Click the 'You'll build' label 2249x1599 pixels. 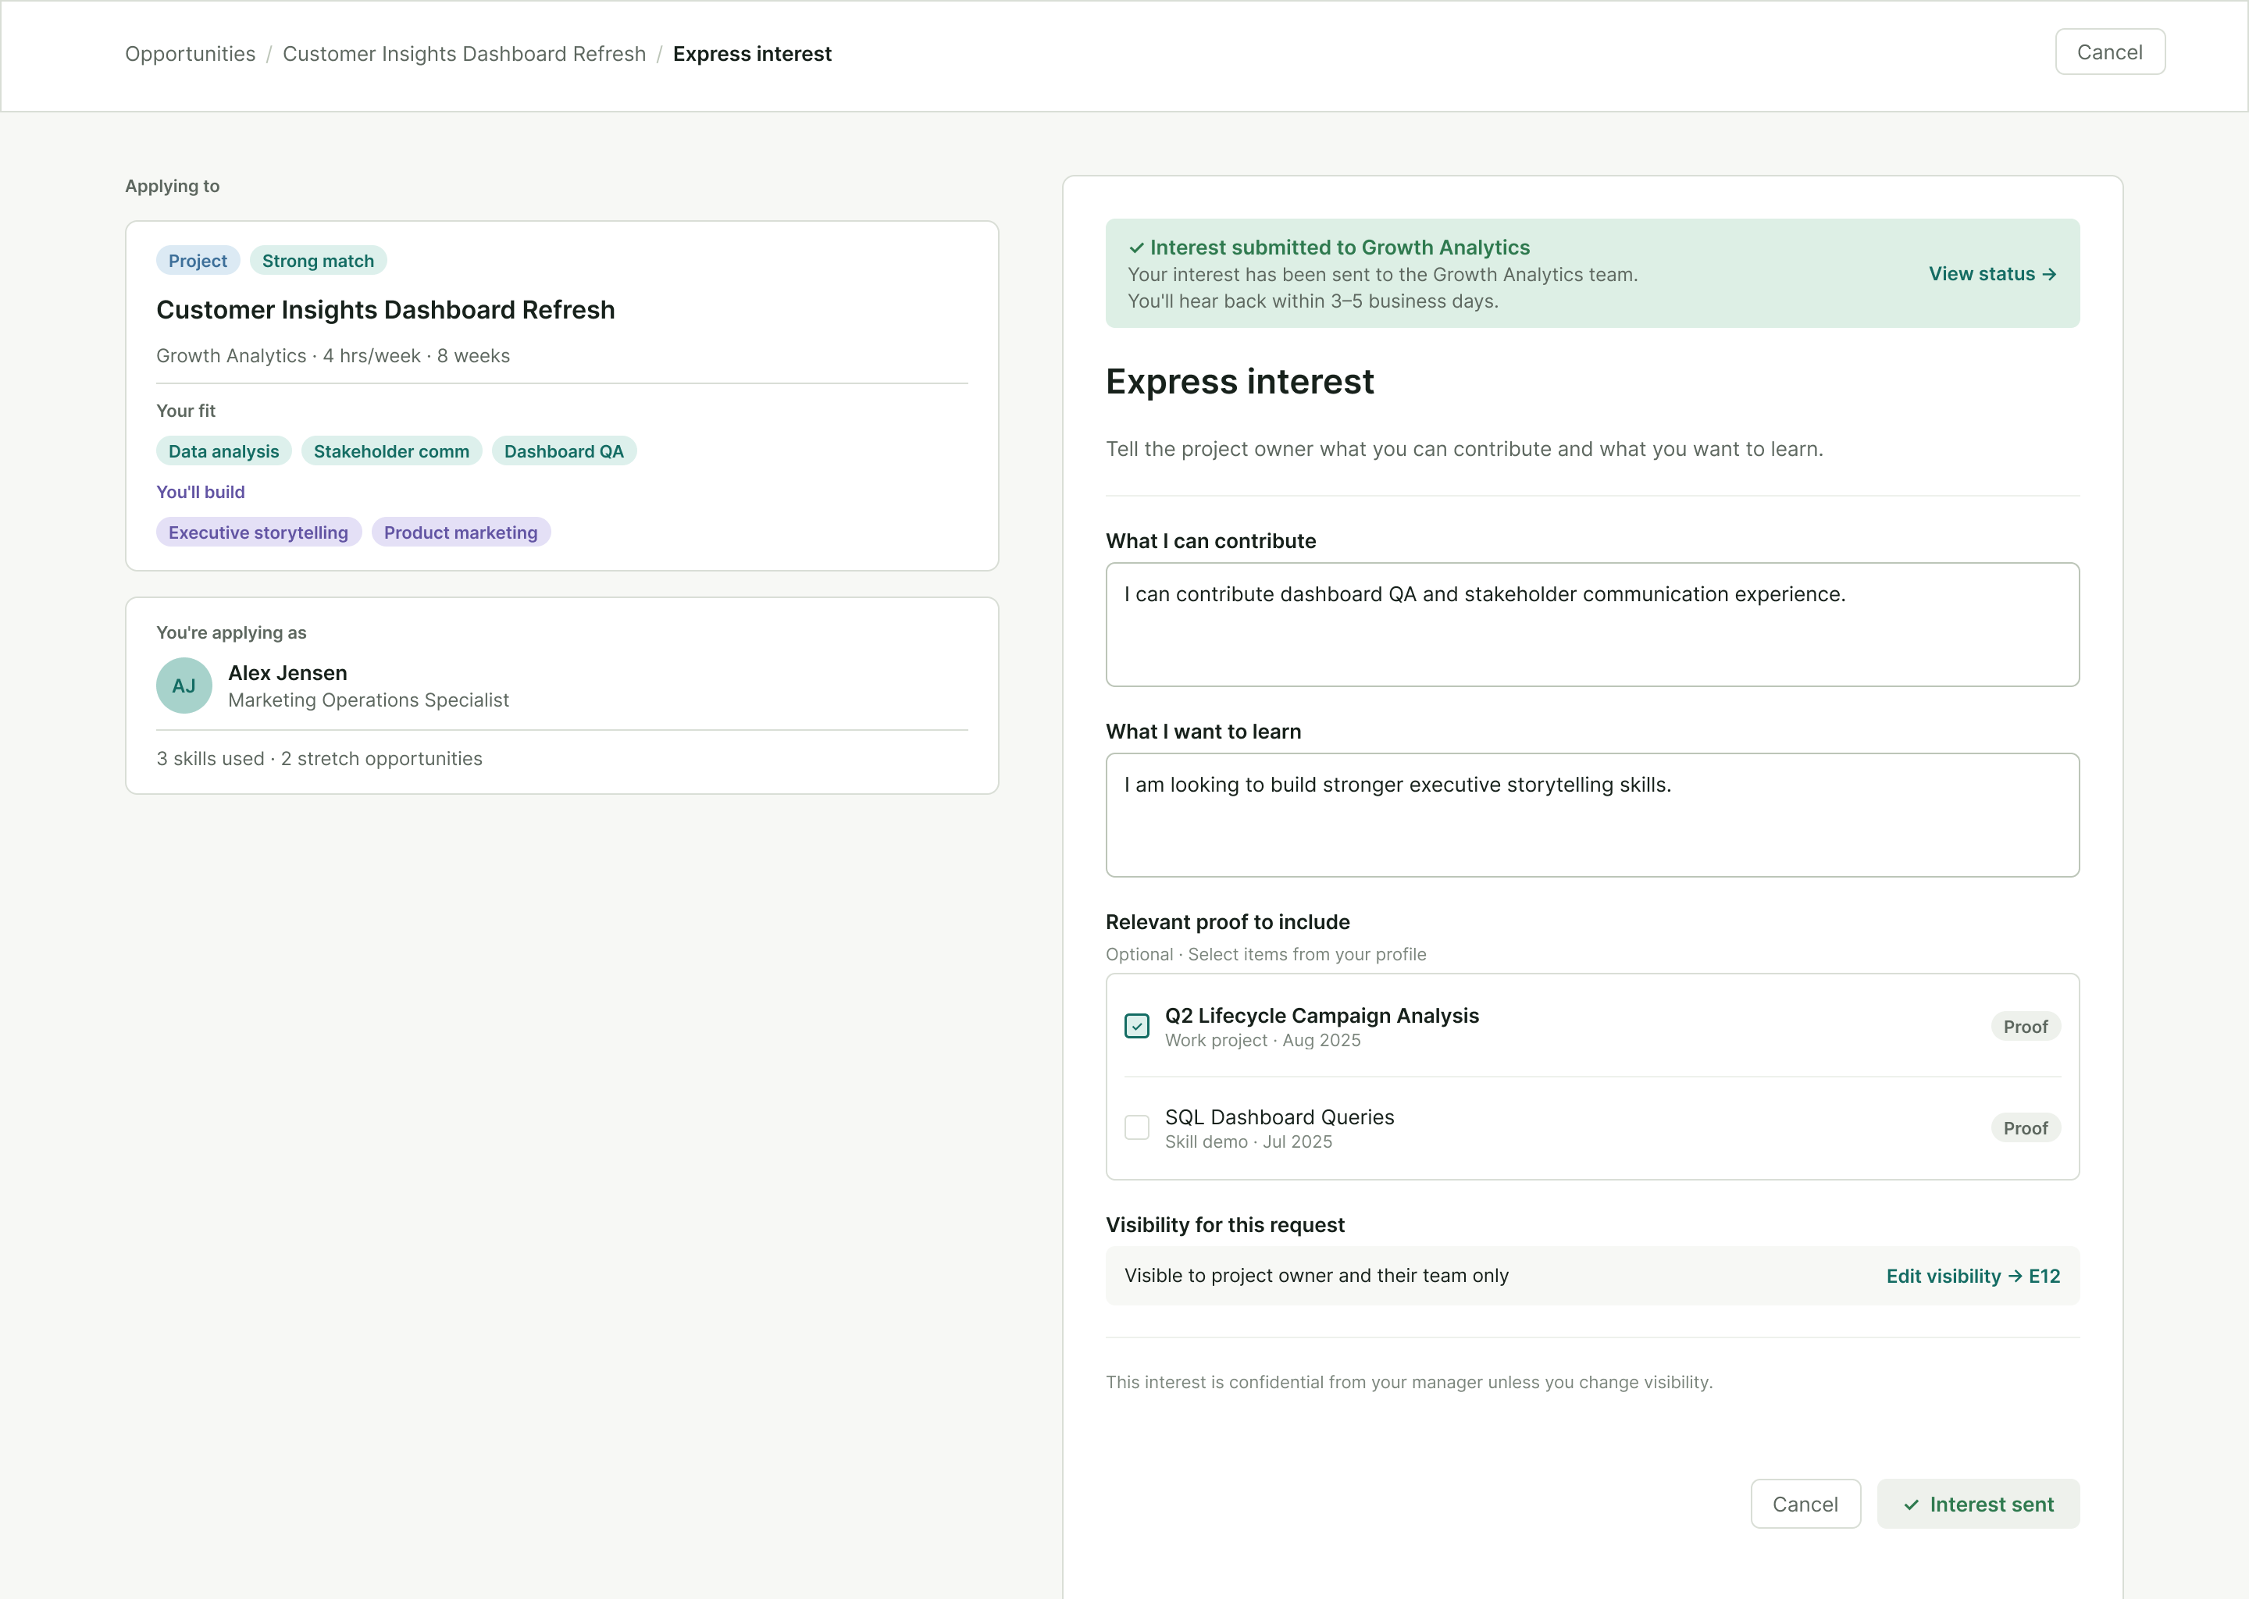click(x=201, y=493)
